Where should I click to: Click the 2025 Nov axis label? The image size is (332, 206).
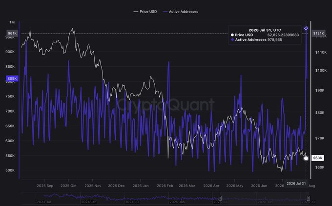point(93,186)
